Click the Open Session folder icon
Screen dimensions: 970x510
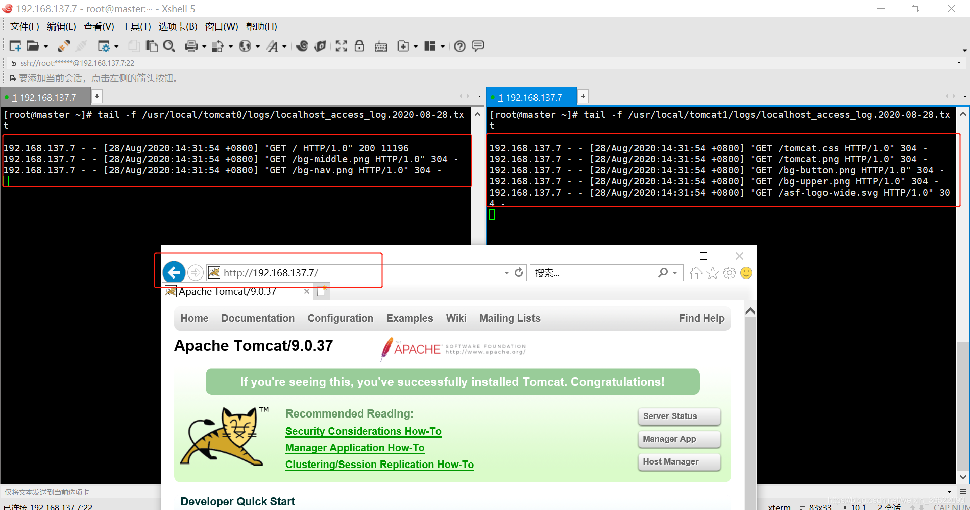(x=33, y=46)
